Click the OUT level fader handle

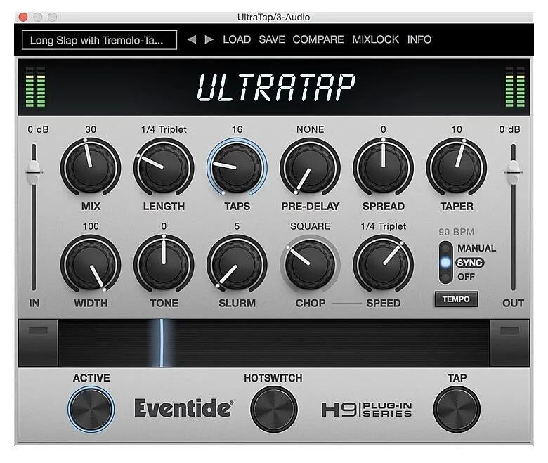pos(513,172)
